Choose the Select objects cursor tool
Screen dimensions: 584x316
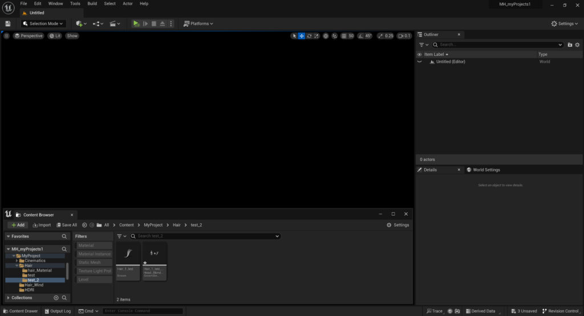pyautogui.click(x=294, y=36)
